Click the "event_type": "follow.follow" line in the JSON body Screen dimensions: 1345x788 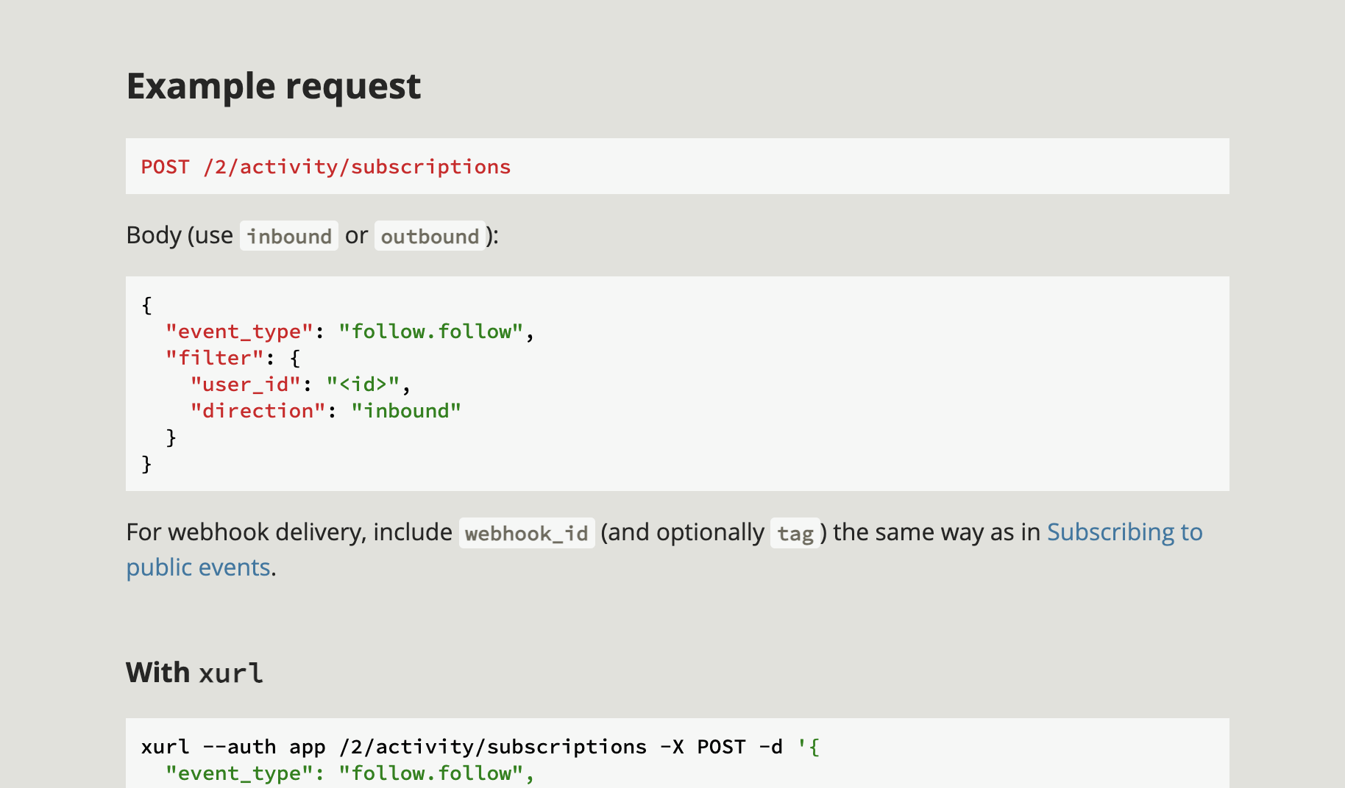click(350, 332)
